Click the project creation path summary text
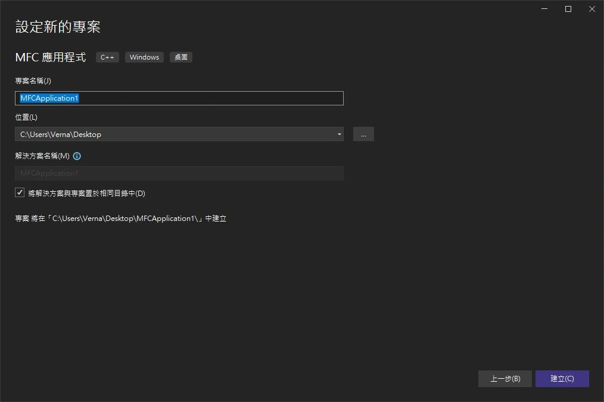 pos(120,219)
